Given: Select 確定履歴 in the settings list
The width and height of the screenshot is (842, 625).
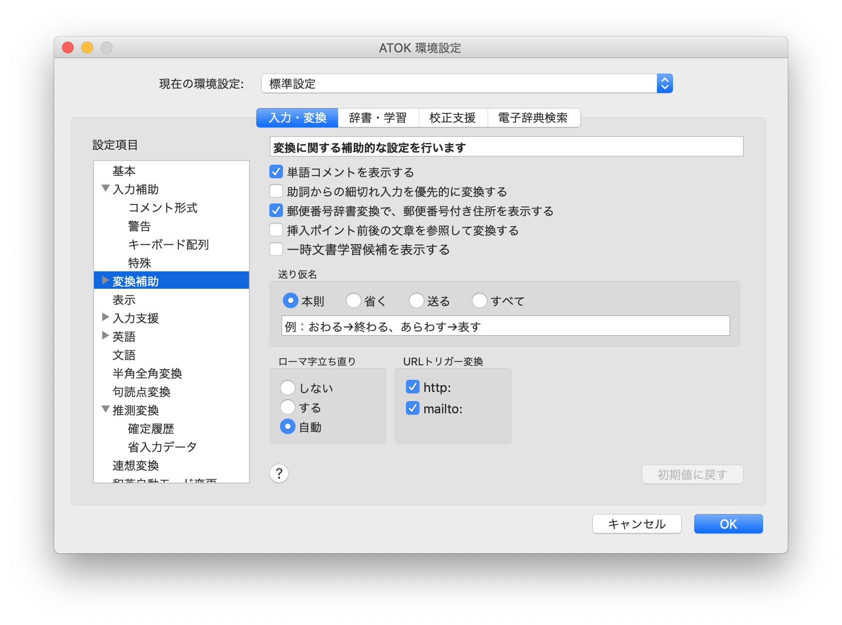Looking at the screenshot, I should pos(172,429).
